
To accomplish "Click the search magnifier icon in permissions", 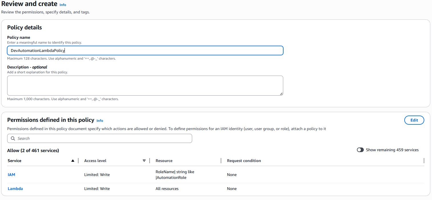I will 13,138.
